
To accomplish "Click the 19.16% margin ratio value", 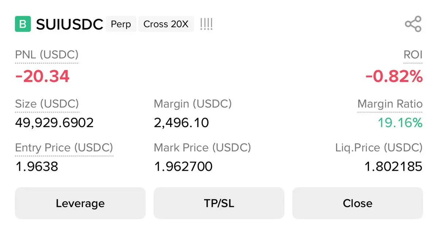I will click(x=400, y=123).
